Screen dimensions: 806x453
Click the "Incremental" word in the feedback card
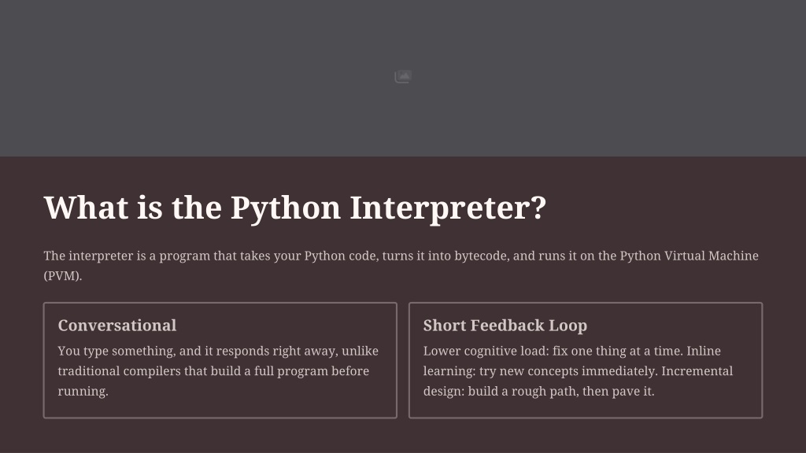(x=697, y=371)
